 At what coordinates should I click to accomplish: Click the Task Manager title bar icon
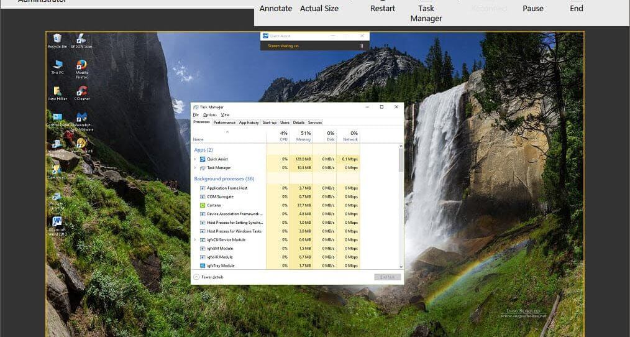[x=196, y=107]
